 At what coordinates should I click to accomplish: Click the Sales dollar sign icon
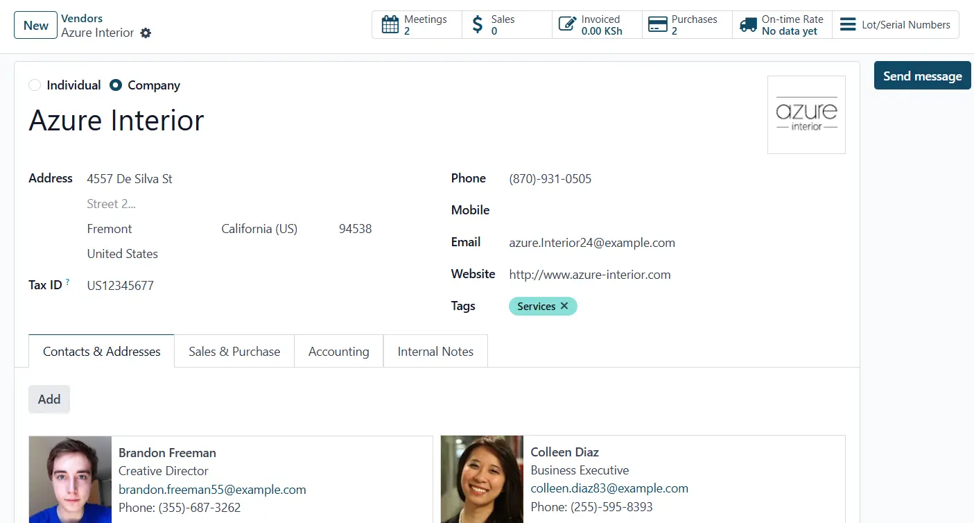(477, 25)
